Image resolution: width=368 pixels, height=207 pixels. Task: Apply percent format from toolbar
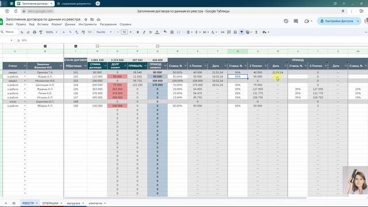(70, 32)
